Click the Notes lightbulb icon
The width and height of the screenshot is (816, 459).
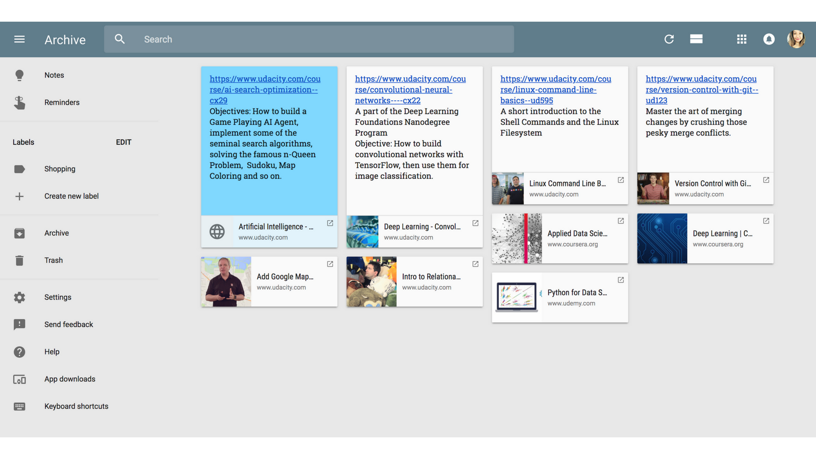[x=20, y=75]
